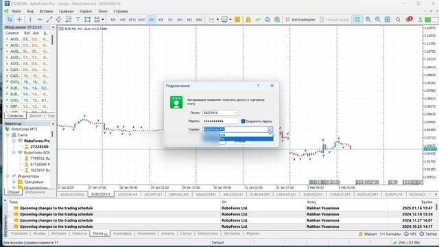Close the Market Watch panel
The image size is (439, 247).
(54, 27)
